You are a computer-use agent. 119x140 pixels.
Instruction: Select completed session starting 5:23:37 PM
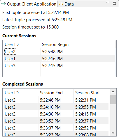point(56,121)
